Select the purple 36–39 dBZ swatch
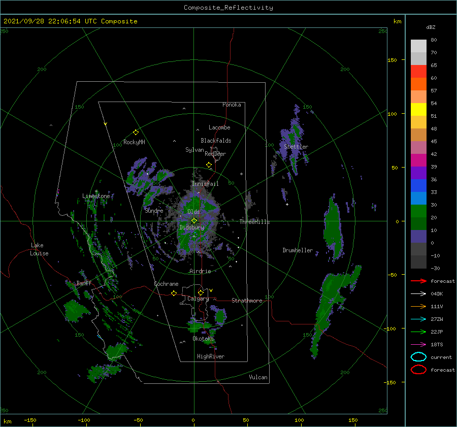The height and width of the screenshot is (427, 457). [418, 173]
